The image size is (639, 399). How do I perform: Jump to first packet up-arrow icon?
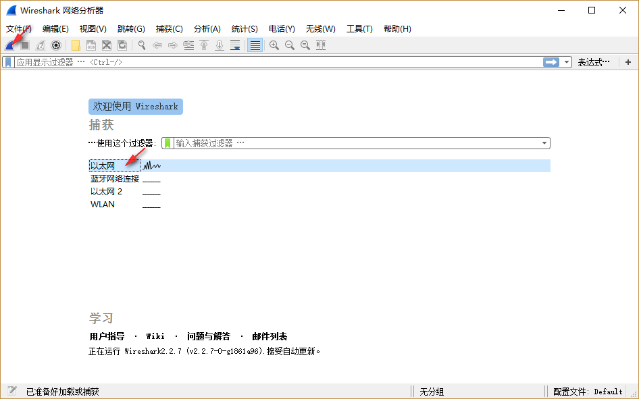coord(204,45)
